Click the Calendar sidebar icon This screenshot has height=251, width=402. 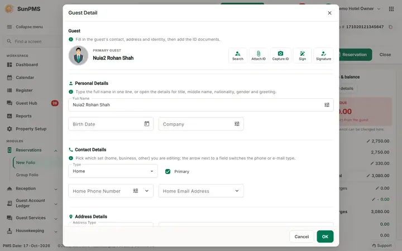point(9,78)
